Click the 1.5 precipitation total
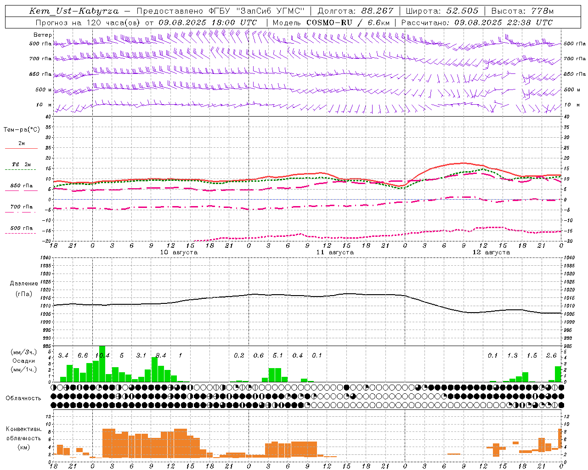Viewport: 588px width, 470px height. (x=532, y=356)
